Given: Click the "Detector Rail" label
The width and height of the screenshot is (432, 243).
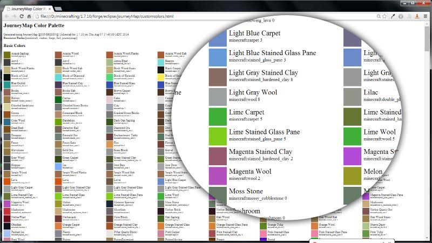Looking at the screenshot, I should pos(71,128).
